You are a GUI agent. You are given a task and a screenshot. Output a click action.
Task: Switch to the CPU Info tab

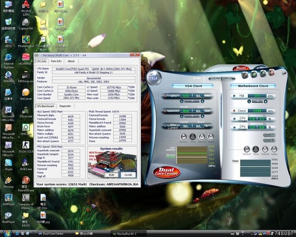[41, 61]
